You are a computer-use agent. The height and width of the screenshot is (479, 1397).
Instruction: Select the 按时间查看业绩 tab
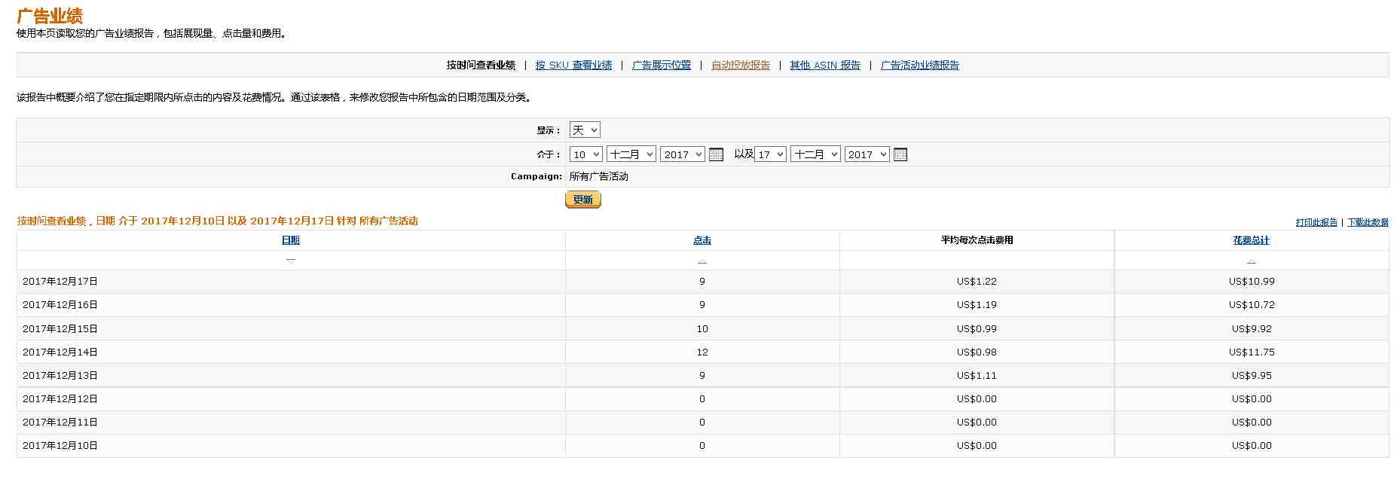[x=481, y=66]
